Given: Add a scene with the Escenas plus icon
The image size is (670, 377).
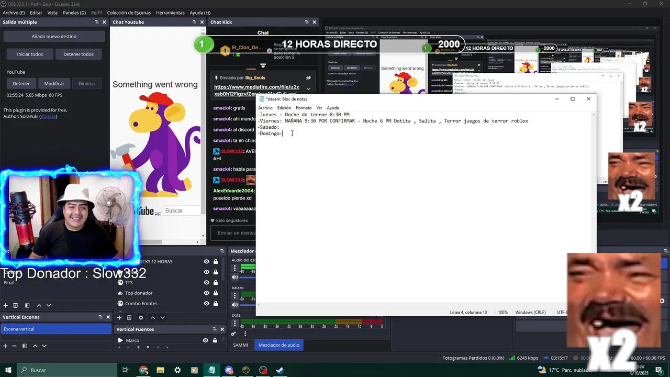Looking at the screenshot, I should [x=6, y=305].
